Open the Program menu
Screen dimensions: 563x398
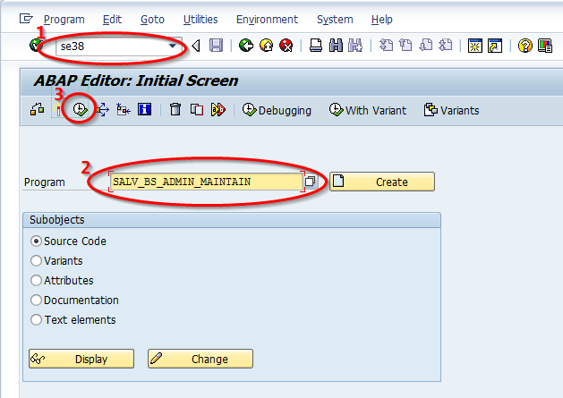click(x=64, y=20)
